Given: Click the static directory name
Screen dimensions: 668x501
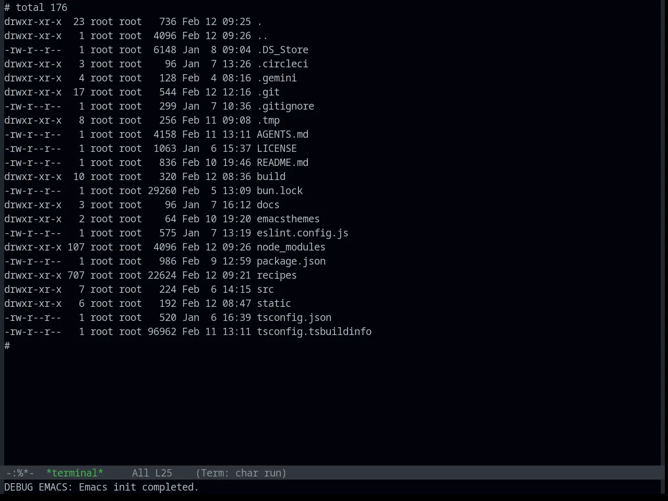Looking at the screenshot, I should tap(274, 303).
